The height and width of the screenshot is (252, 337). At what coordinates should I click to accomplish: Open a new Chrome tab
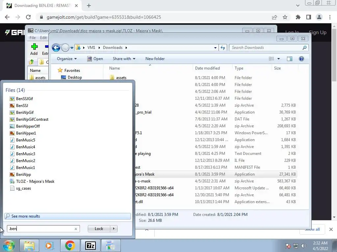[x=89, y=6]
